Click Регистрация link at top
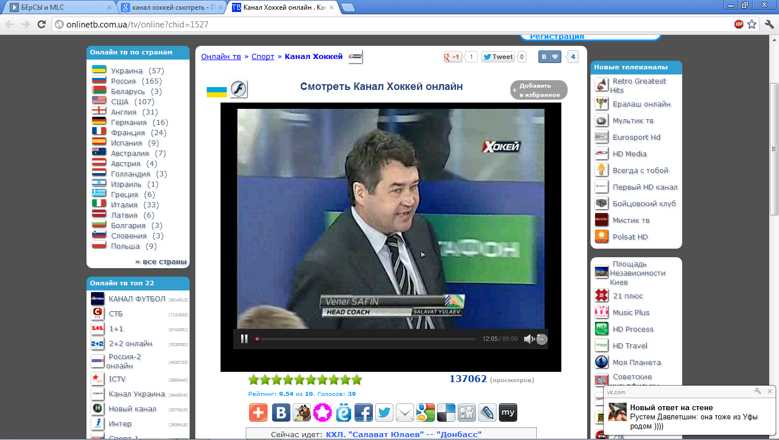Screen dimensions: 779x440 557,37
